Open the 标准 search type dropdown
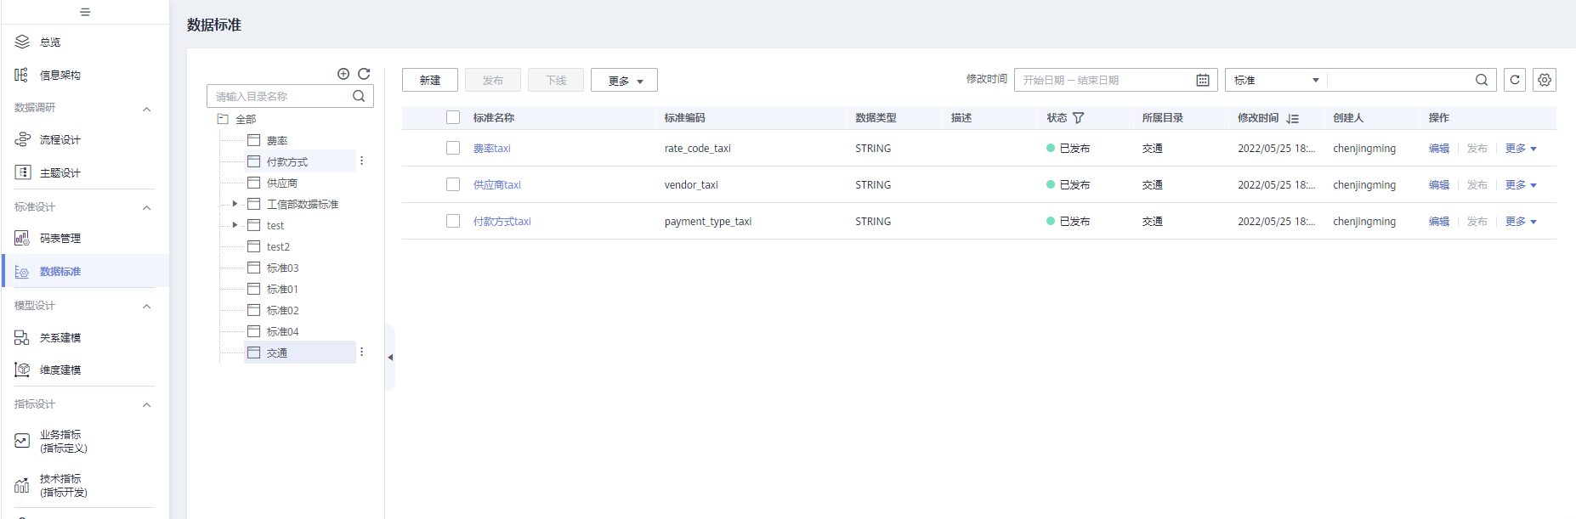This screenshot has width=1576, height=519. point(1276,80)
